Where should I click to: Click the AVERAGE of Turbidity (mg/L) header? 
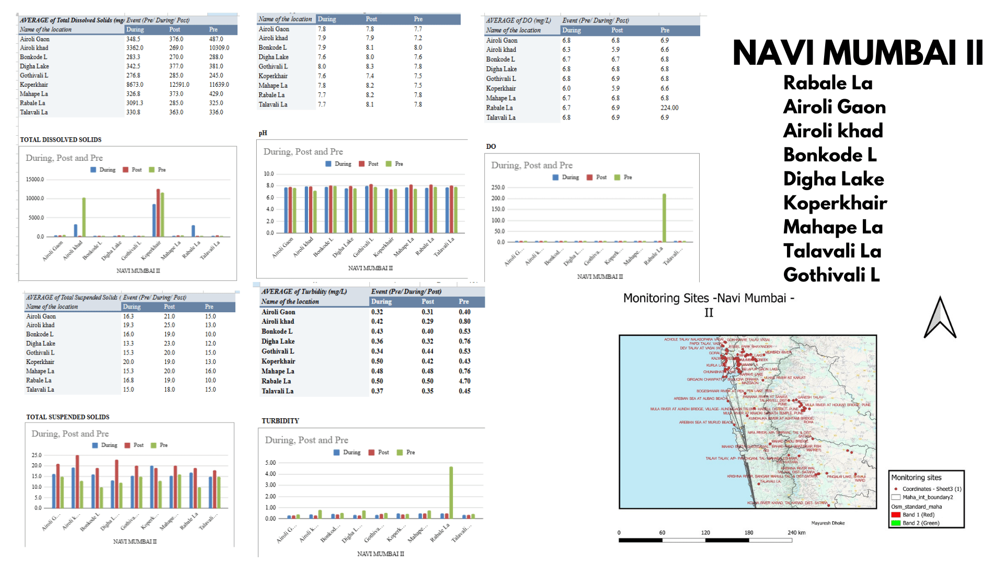(304, 291)
